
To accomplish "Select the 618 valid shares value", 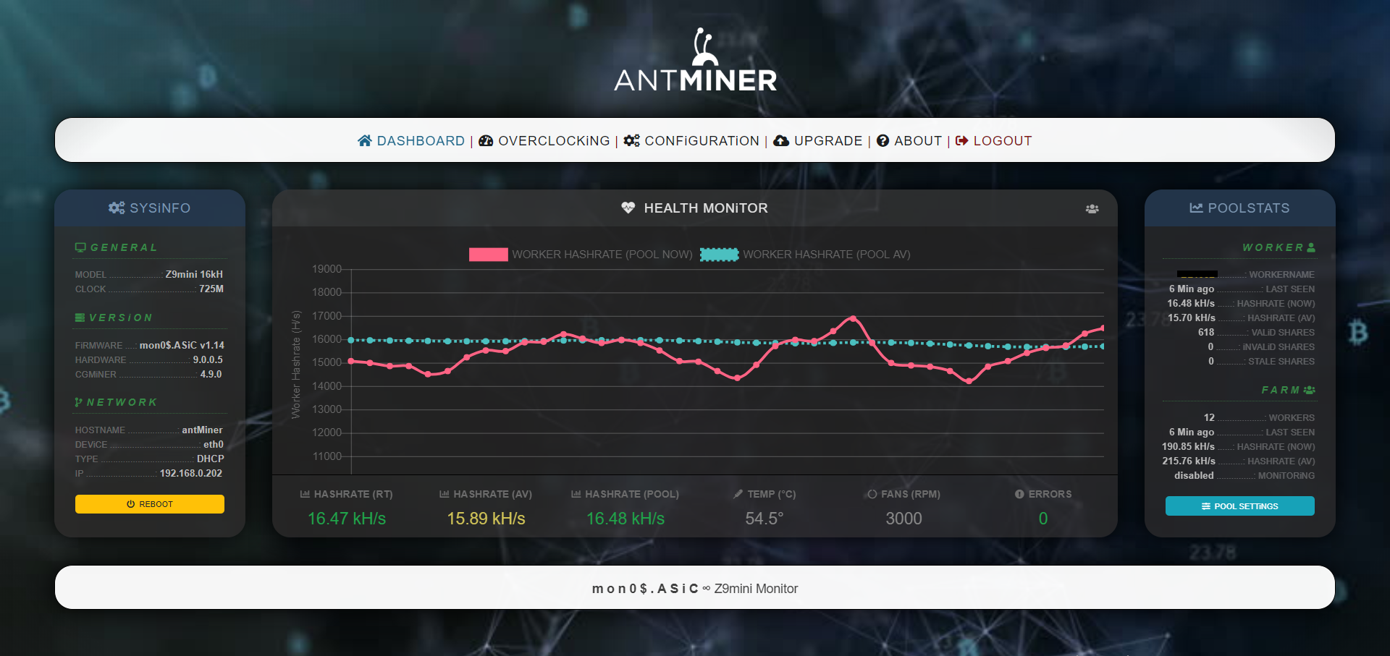I will point(1206,332).
